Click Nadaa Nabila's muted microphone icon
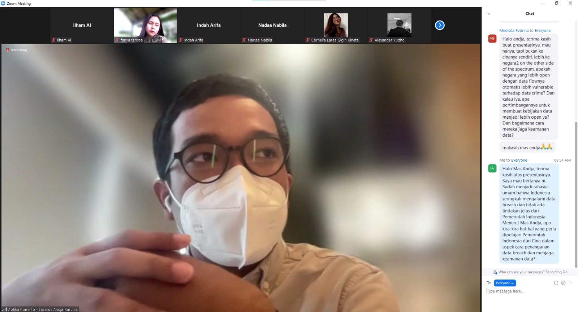This screenshot has height=312, width=578. [x=244, y=40]
